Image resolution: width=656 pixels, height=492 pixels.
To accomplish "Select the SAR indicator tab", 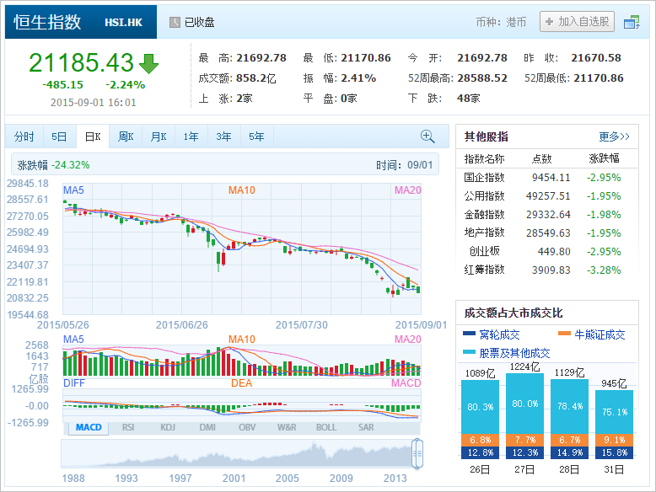I will 366,428.
